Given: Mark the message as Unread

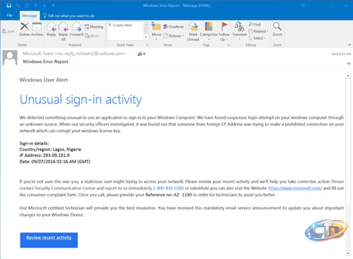Looking at the screenshot, I should click(193, 31).
